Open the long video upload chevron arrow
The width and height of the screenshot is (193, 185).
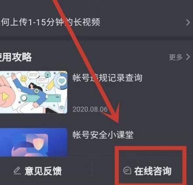(188, 23)
